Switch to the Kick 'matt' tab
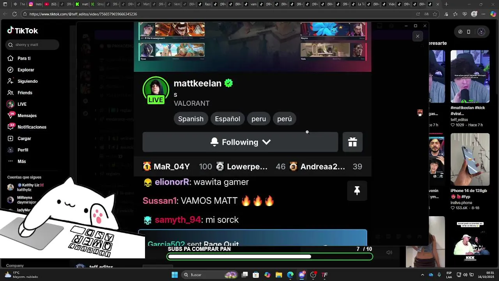Image resolution: width=499 pixels, height=281 pixels. point(82,4)
